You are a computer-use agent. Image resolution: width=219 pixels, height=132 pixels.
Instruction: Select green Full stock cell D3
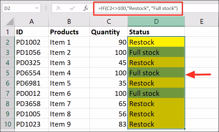click(156, 52)
